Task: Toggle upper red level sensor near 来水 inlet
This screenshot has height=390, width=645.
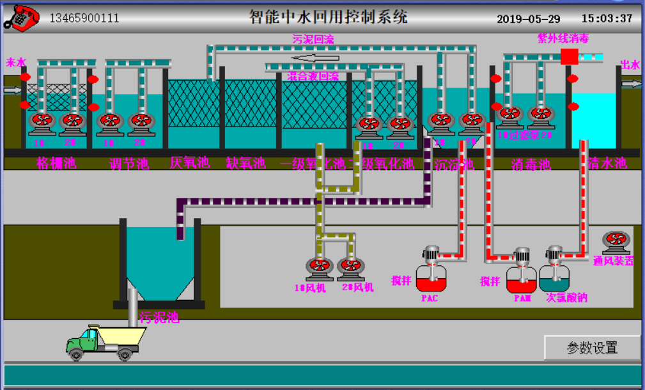Action: point(25,77)
